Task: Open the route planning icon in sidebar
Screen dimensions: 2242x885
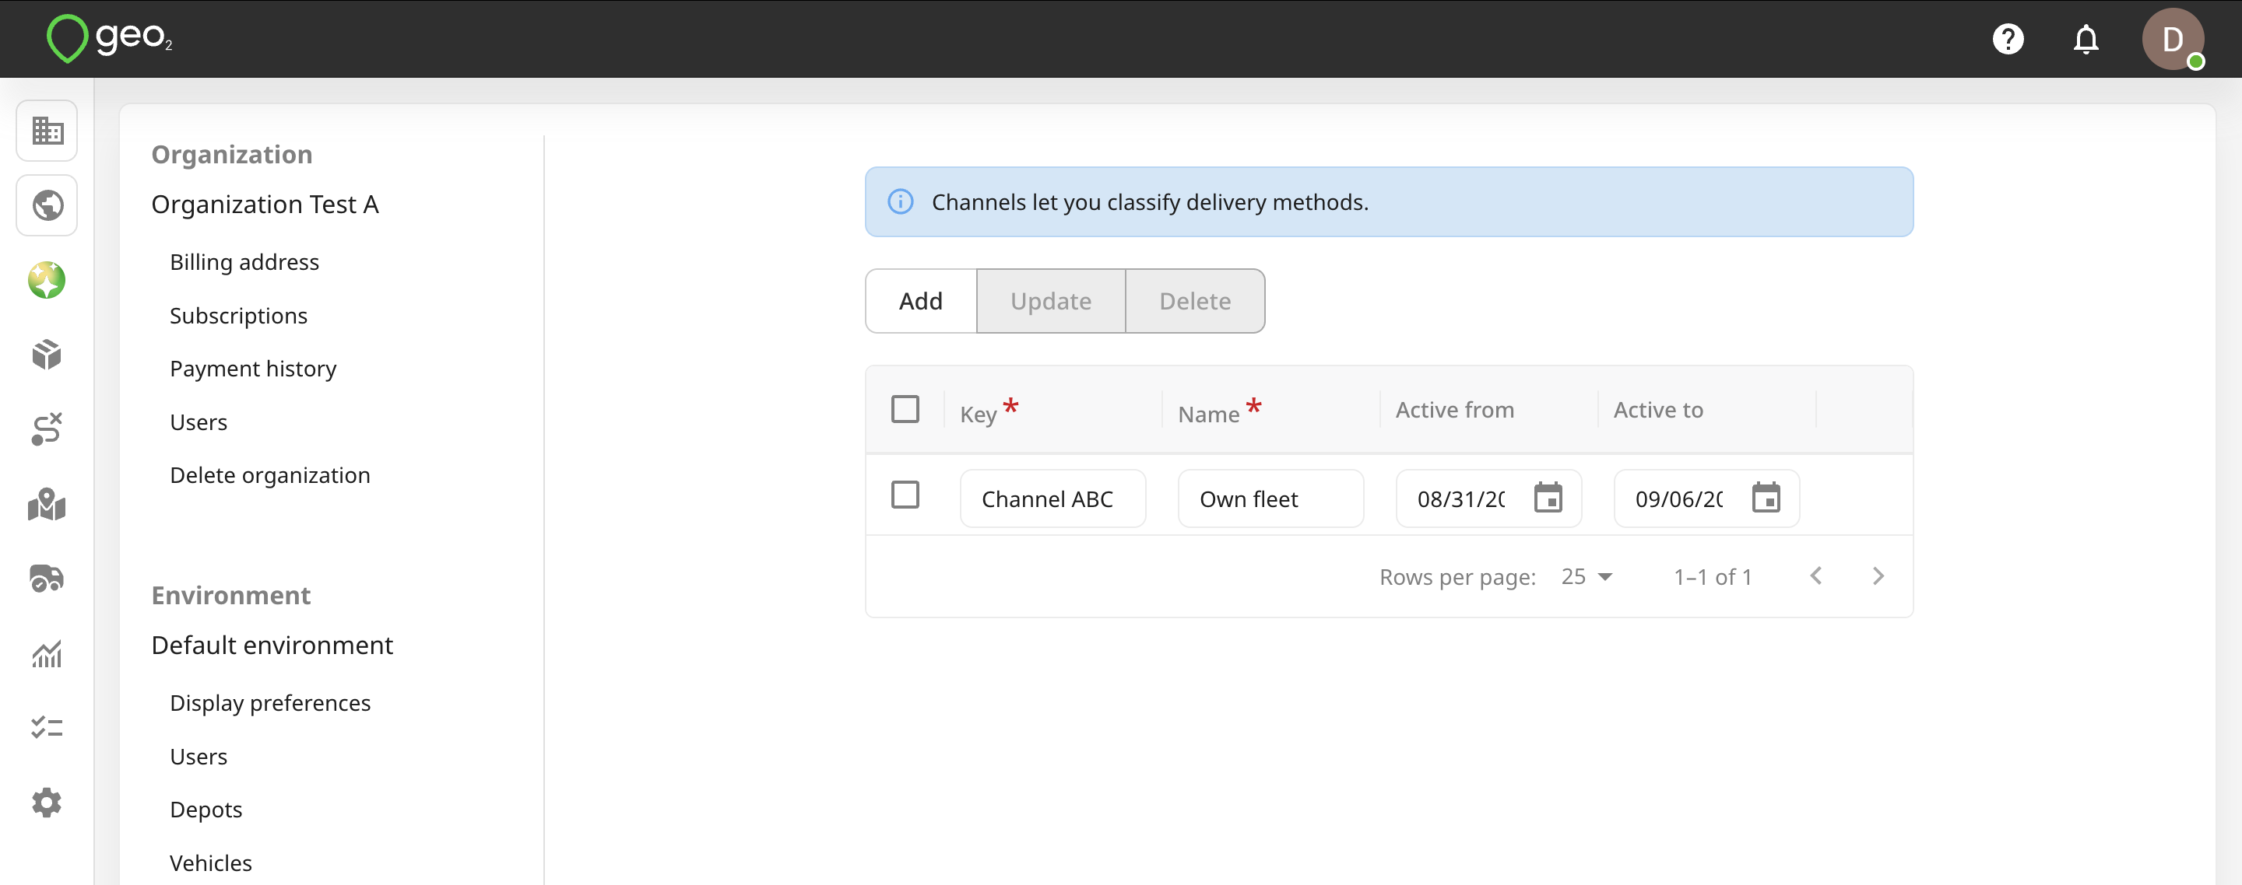Action: [47, 429]
